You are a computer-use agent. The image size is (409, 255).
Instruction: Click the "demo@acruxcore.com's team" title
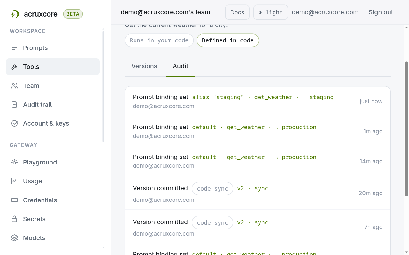point(166,12)
